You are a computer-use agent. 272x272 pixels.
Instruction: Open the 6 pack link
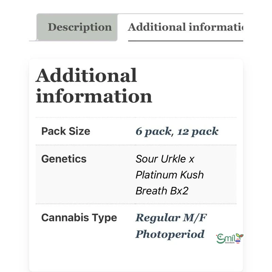(153, 132)
